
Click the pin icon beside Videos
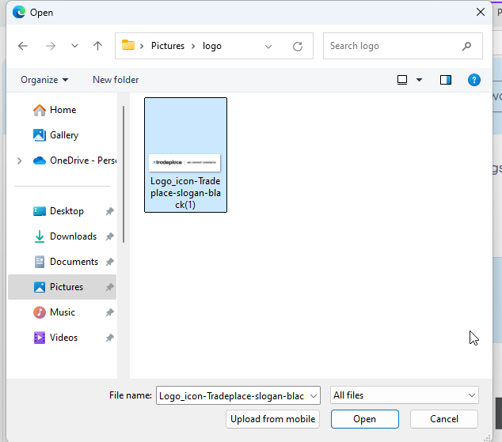pyautogui.click(x=110, y=337)
